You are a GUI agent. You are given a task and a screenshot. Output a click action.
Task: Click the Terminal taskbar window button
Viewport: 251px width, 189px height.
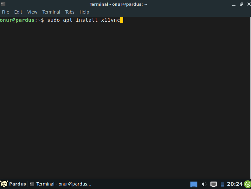60,184
